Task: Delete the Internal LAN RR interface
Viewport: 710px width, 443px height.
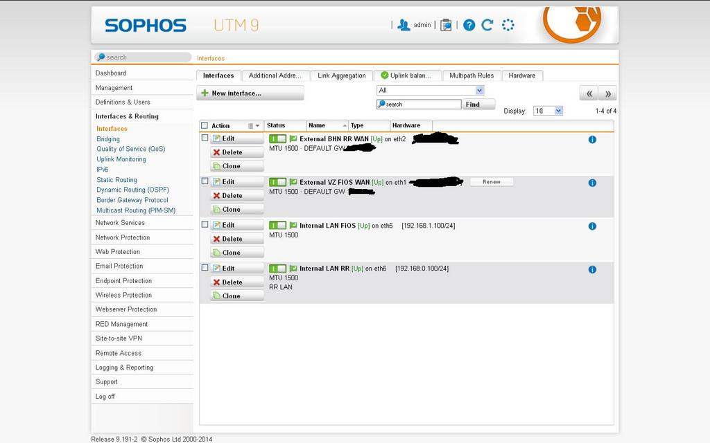Action: tap(237, 282)
